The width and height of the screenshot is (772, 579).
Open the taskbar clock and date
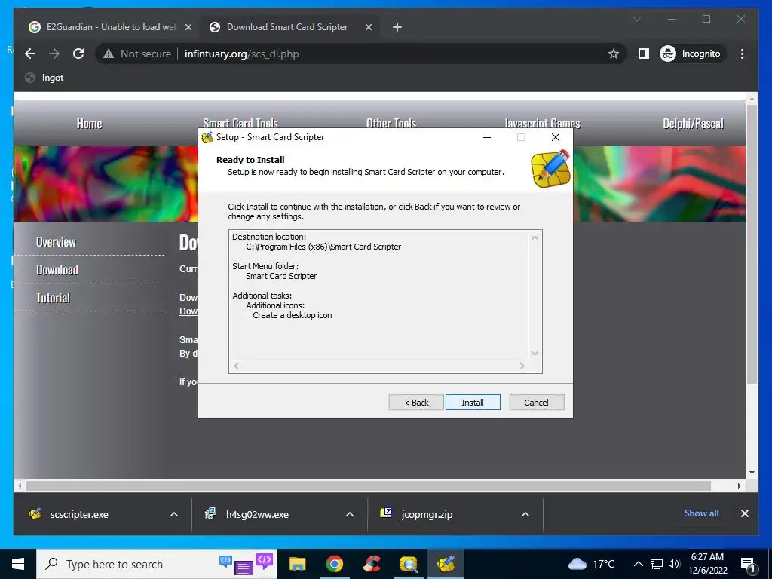coord(707,564)
